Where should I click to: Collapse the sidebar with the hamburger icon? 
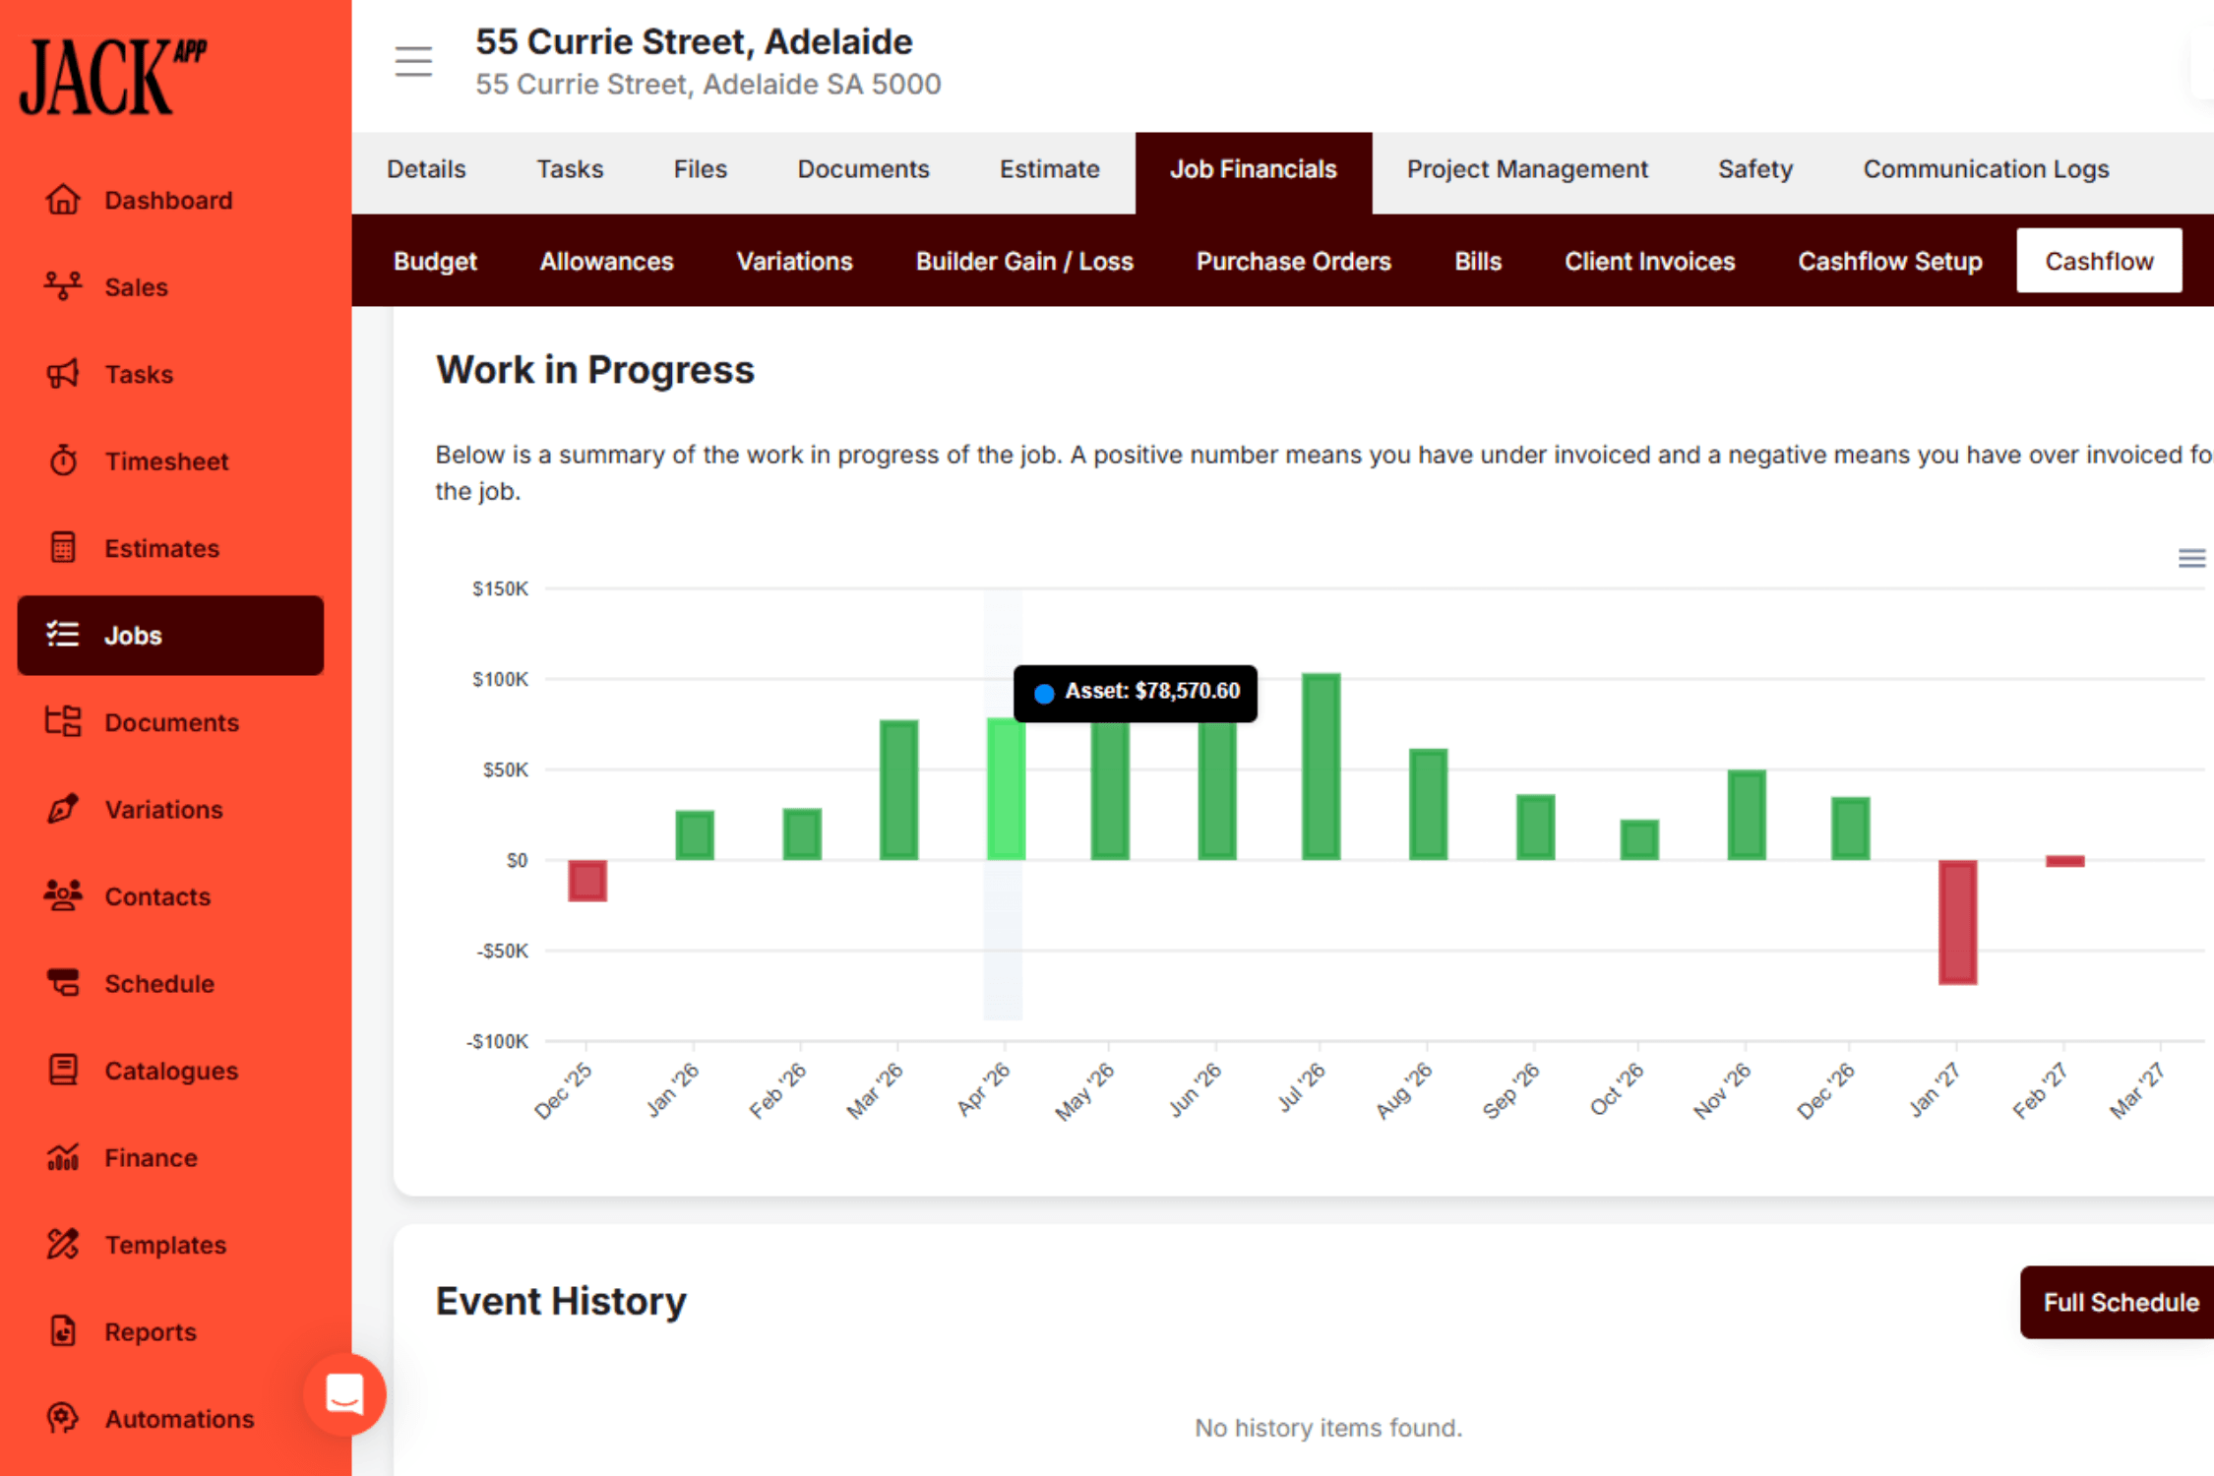coord(413,60)
